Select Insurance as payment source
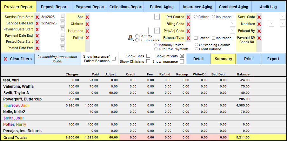287x141 pixels. (x=213, y=17)
